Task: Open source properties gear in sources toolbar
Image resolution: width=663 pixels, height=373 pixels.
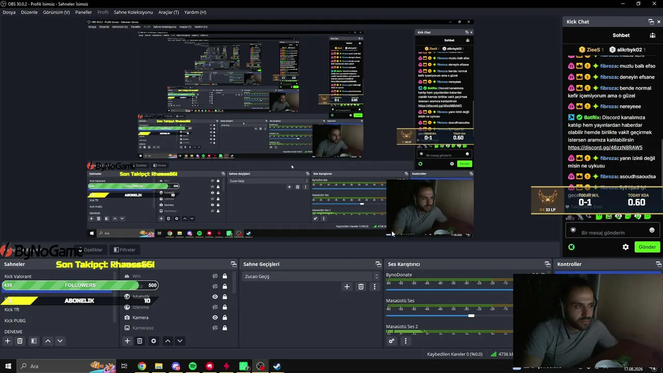Action: 153,341
